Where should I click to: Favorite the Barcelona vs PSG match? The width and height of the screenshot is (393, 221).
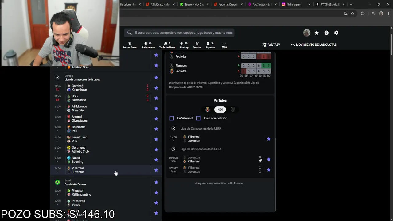156,129
